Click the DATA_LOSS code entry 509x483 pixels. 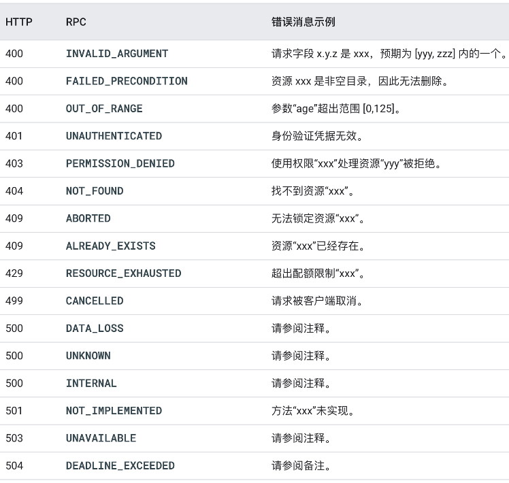click(x=95, y=328)
